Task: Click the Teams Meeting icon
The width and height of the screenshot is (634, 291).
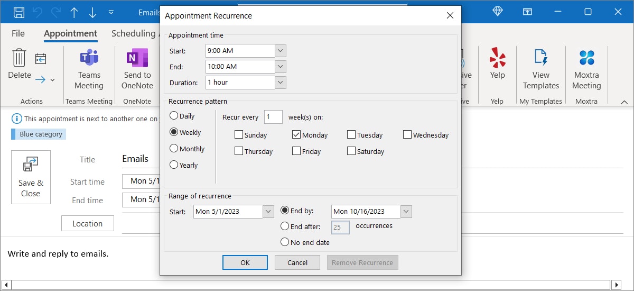Action: 89,58
